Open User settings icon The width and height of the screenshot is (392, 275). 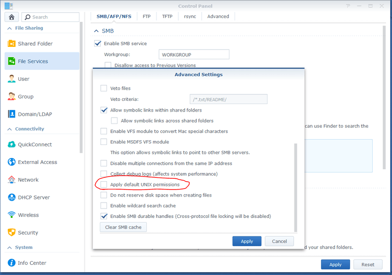[x=12, y=79]
